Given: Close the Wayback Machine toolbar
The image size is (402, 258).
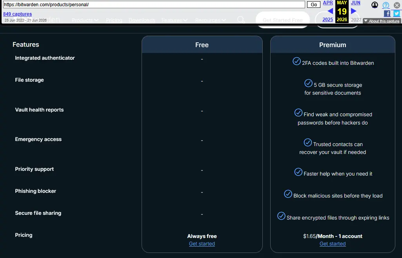Looking at the screenshot, I should pyautogui.click(x=397, y=5).
